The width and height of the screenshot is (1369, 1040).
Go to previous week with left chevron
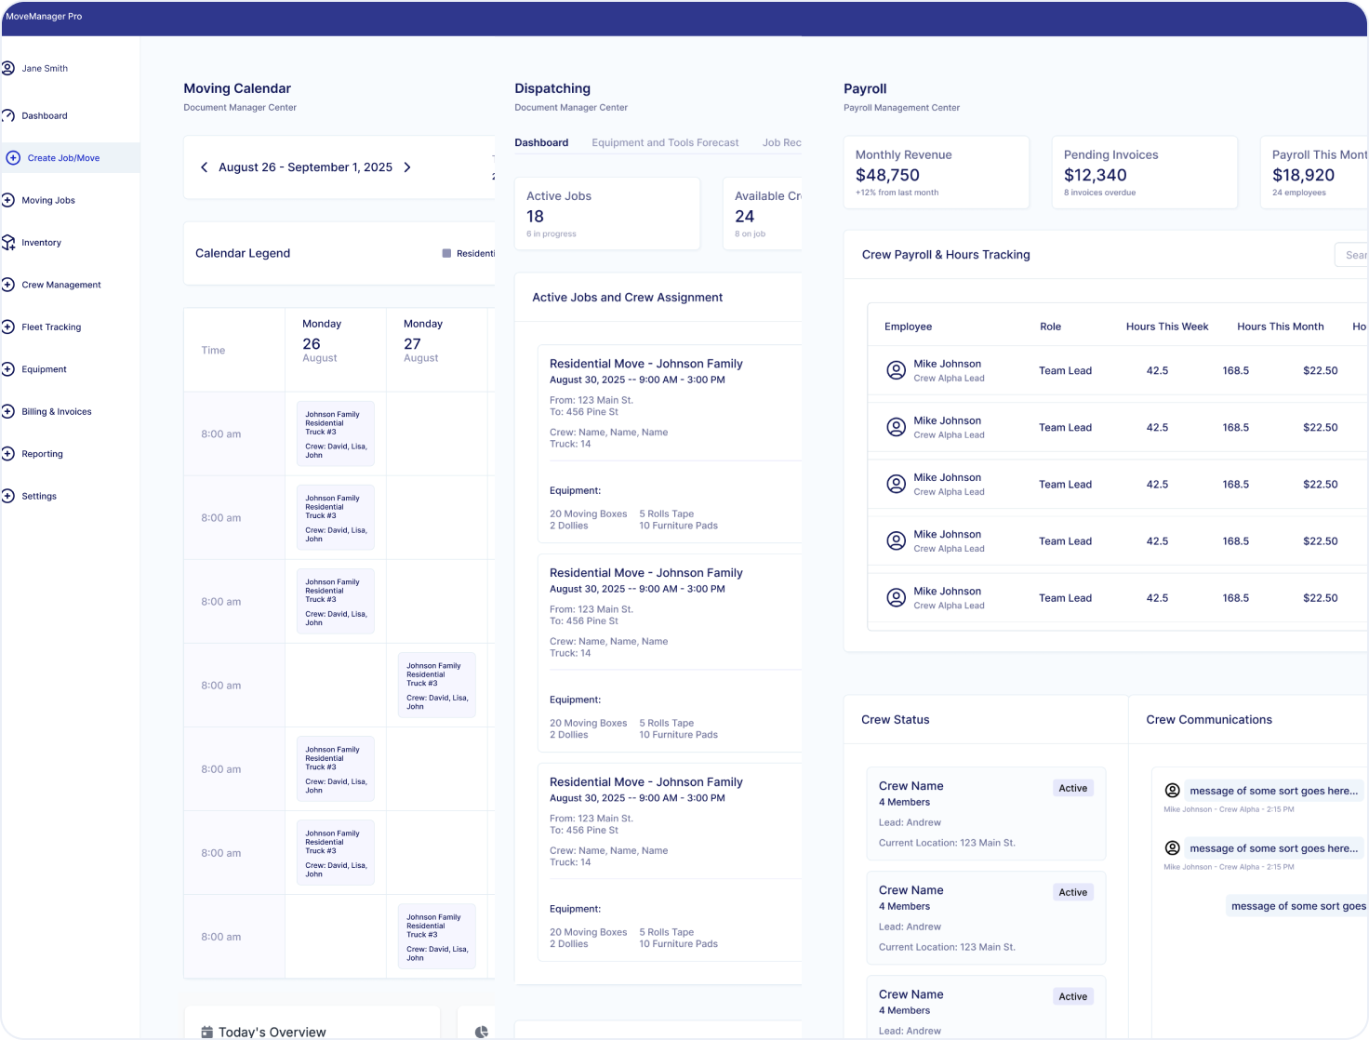coord(204,167)
